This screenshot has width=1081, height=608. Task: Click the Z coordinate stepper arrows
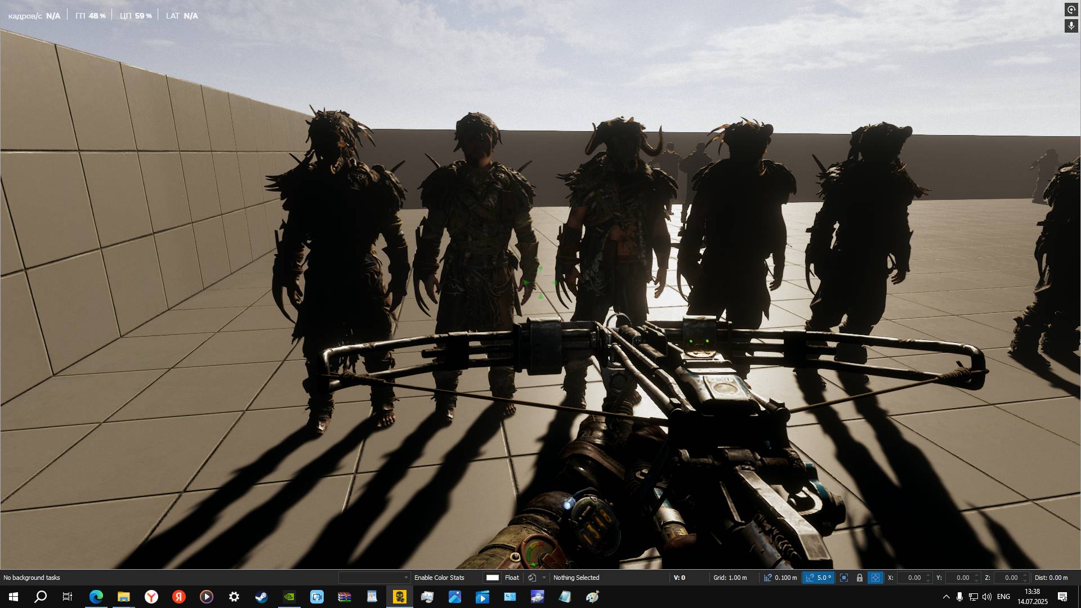tap(1025, 578)
